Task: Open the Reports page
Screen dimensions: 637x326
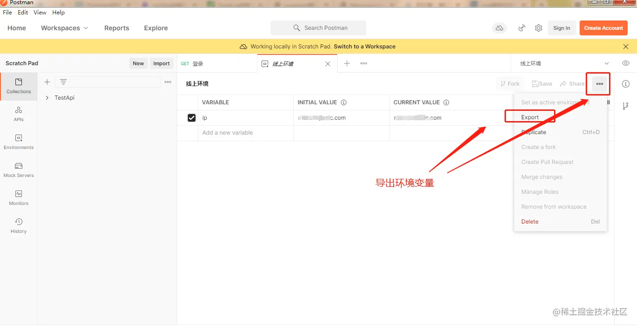Action: [117, 28]
